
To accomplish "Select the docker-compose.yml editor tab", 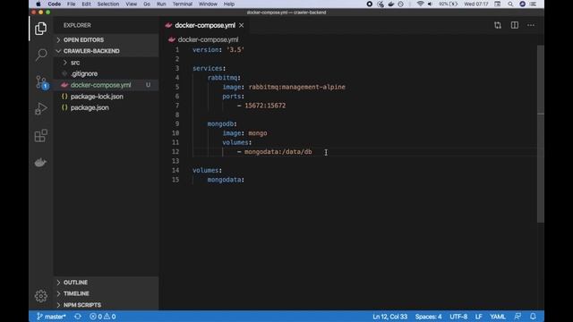I will coord(205,25).
